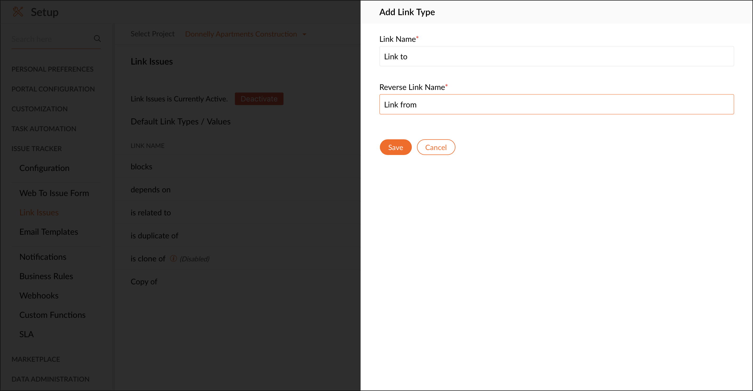Screen dimensions: 753x391
Task: Open Email Templates settings
Action: coord(49,232)
